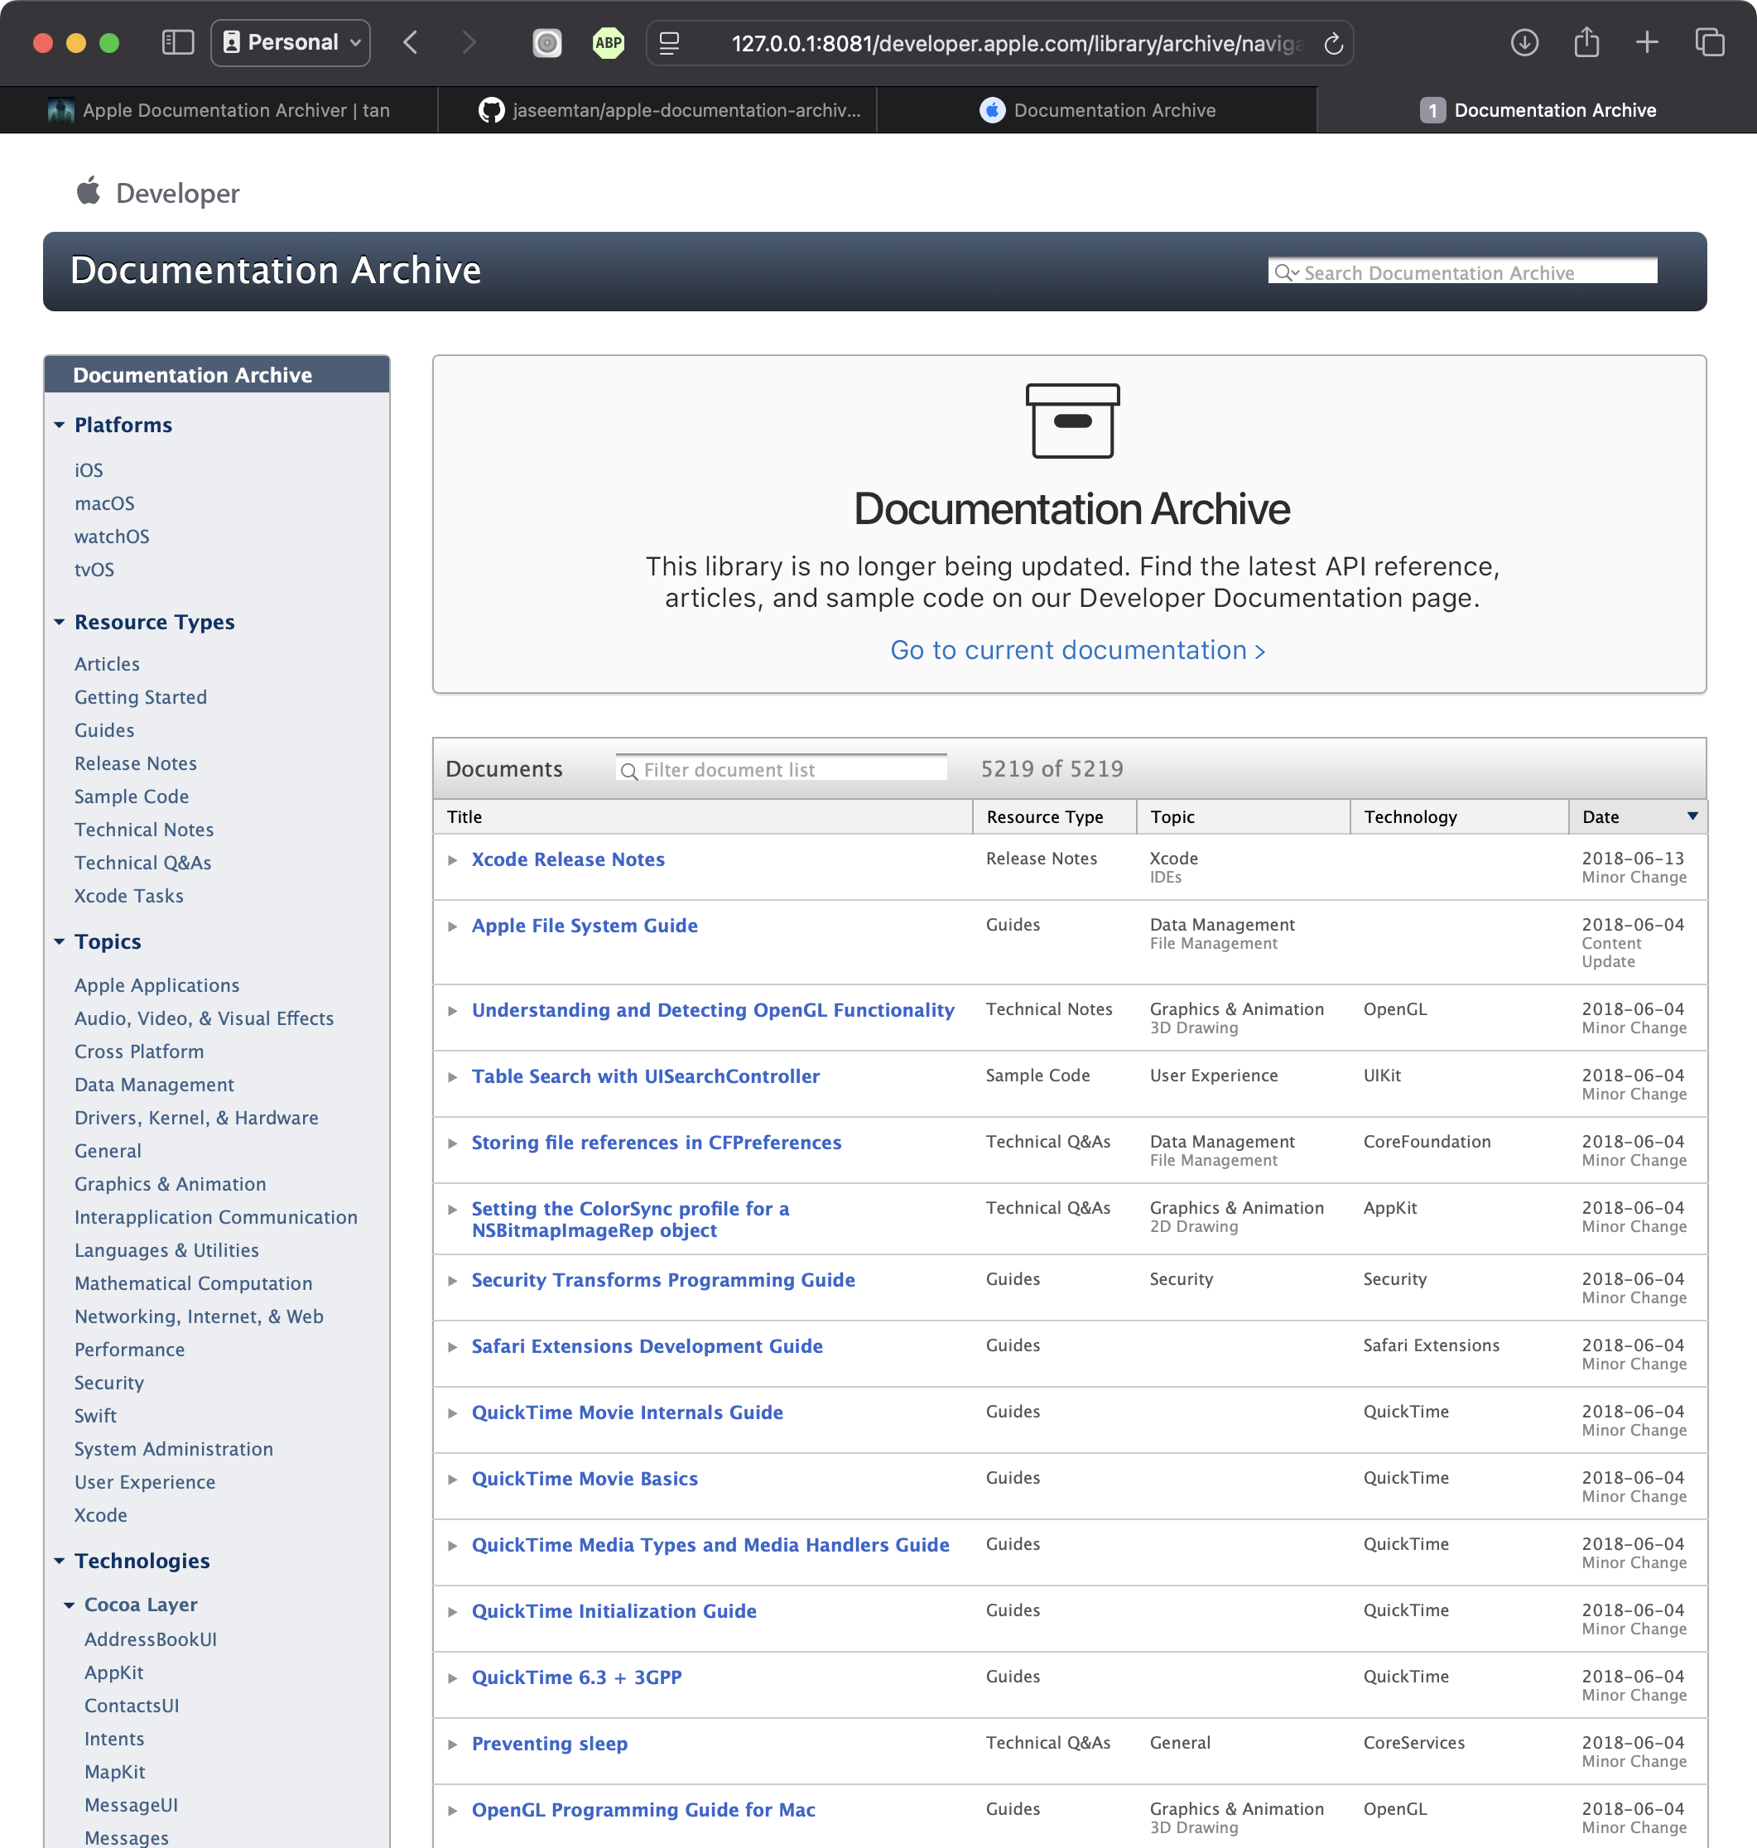Open Safari Extensions Development Guide

pos(647,1346)
